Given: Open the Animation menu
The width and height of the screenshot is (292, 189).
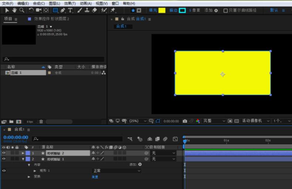Looking at the screenshot, I should [86, 3].
